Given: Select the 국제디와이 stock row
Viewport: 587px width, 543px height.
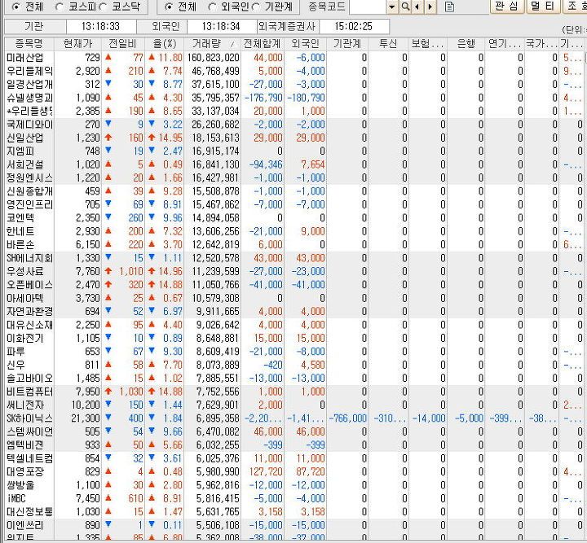Looking at the screenshot, I should pos(293,125).
